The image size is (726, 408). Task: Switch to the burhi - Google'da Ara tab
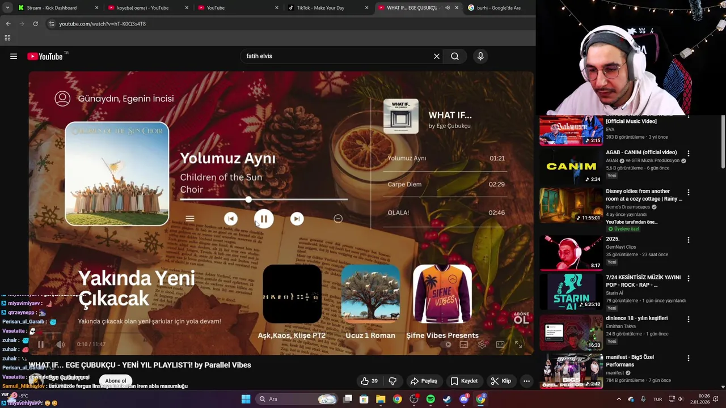[x=499, y=8]
